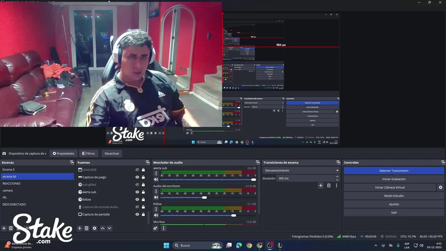The image size is (446, 251).
Task: Open OBS Studio from the taskbar
Action: pos(270,245)
